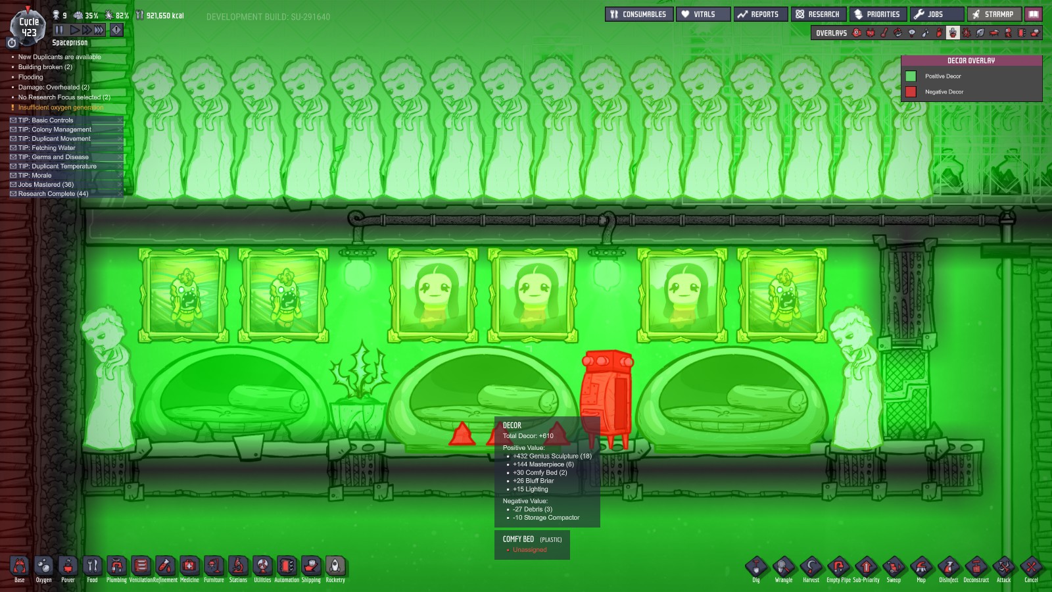The height and width of the screenshot is (592, 1052).
Task: Toggle the red alert button
Action: (x=116, y=30)
